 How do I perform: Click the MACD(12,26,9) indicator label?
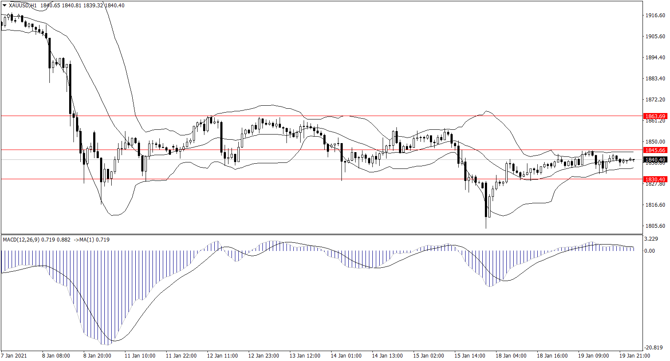tap(21, 239)
